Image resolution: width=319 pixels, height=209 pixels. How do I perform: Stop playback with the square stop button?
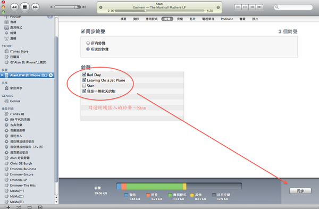[x=24, y=7]
